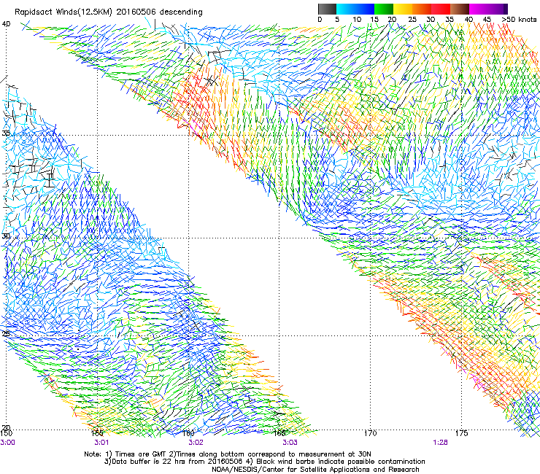Click the longitude label 150
This screenshot has height=474, width=540.
pos(6,433)
